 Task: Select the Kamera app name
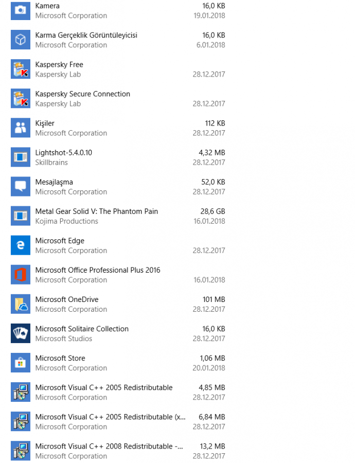point(47,6)
